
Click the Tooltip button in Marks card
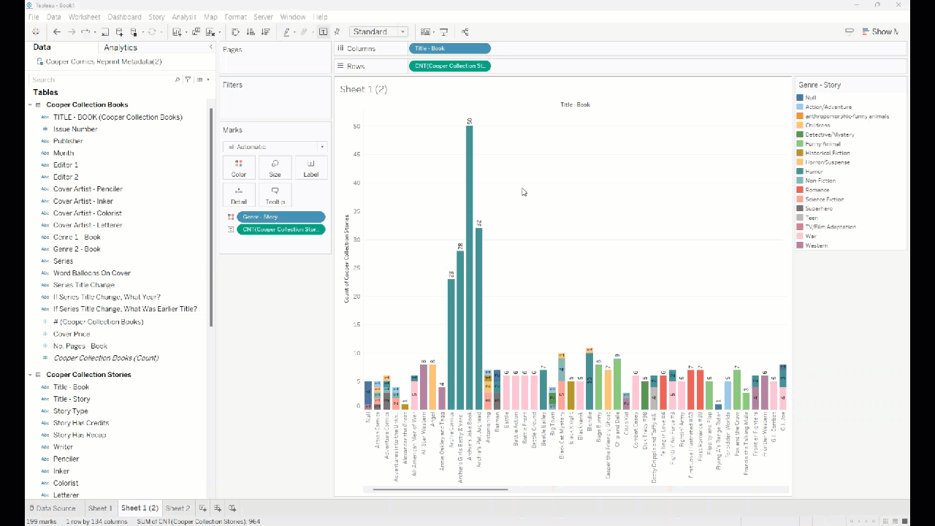pyautogui.click(x=275, y=195)
